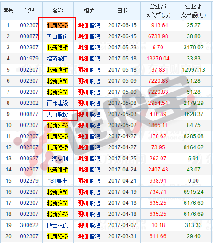Screen dimensions: 213x243
Task: Open the 博士眼镜 stock name link
Action: click(57, 225)
